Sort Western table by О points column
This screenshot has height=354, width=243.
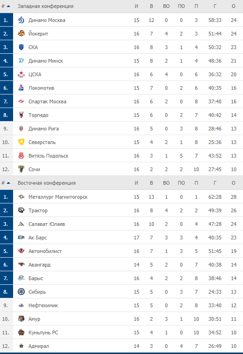(x=234, y=6)
